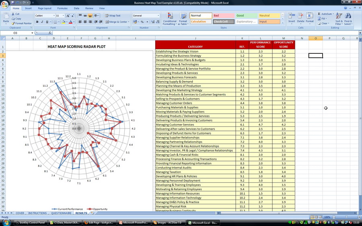Go to the QUESTIONNAIRE sheet tab

coord(61,213)
